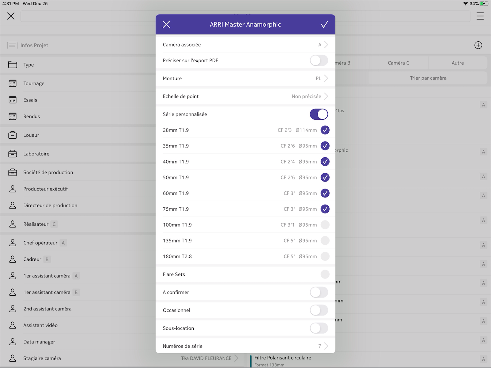Uncheck the 75mm T1.9 lens
This screenshot has width=491, height=368.
point(325,209)
